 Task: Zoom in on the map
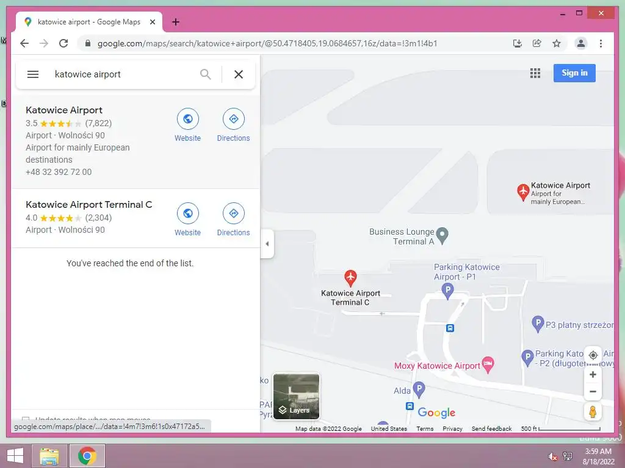(x=593, y=375)
